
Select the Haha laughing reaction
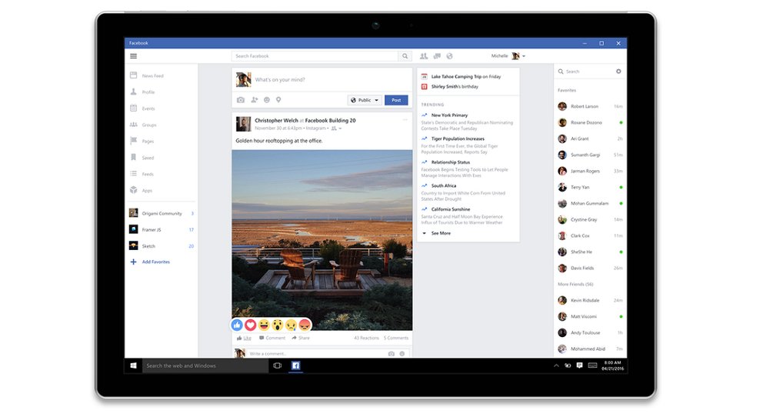pos(265,325)
